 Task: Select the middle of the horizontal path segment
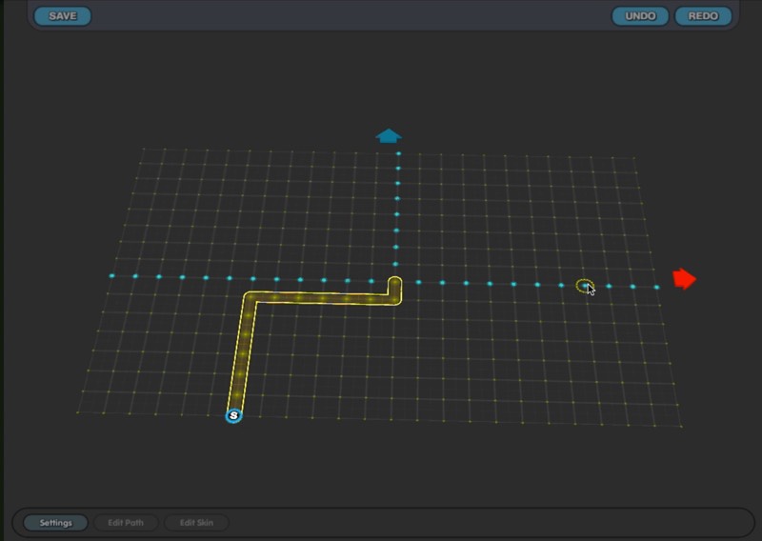(322, 299)
